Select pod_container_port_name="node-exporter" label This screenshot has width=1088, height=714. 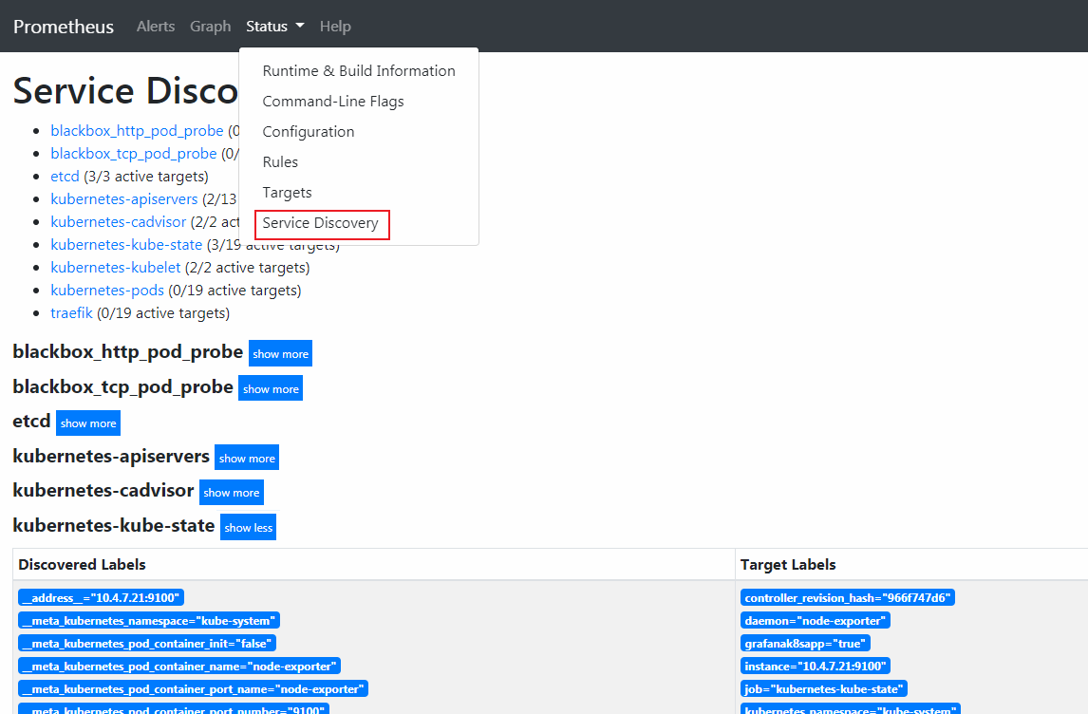193,689
